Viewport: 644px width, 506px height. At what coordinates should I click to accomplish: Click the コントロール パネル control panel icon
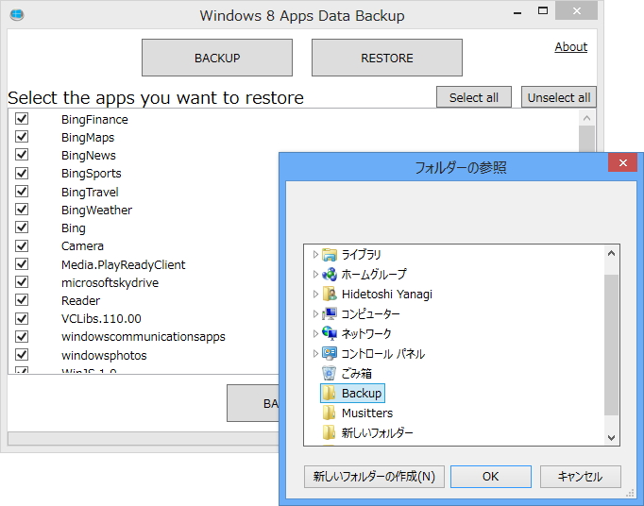[x=330, y=353]
